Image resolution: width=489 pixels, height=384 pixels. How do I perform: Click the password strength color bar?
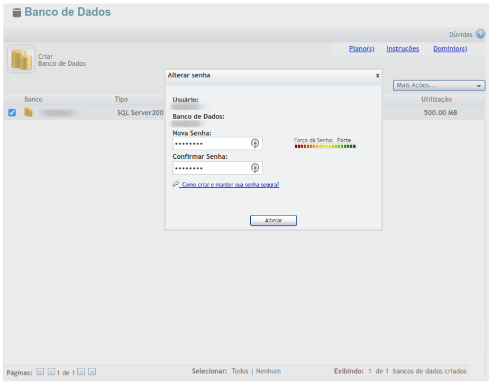click(325, 147)
